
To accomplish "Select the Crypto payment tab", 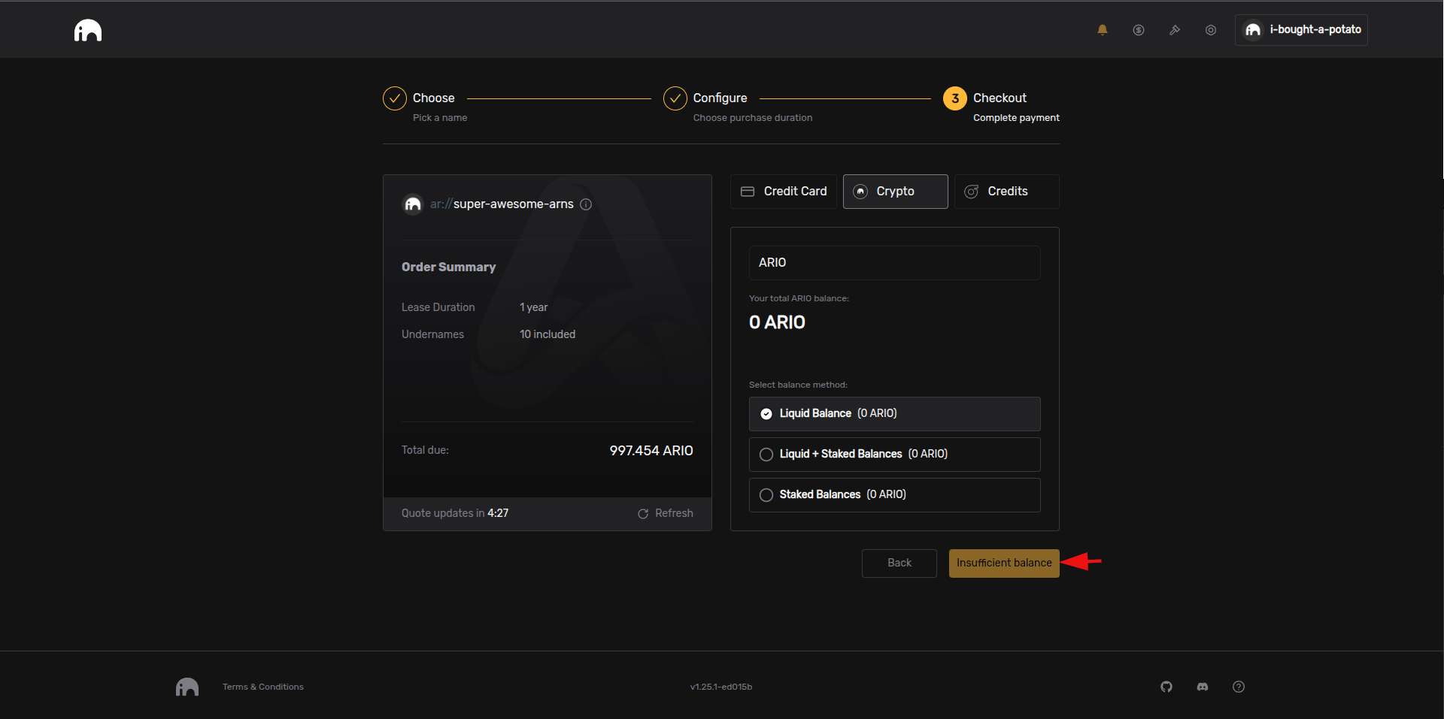I will pyautogui.click(x=895, y=192).
